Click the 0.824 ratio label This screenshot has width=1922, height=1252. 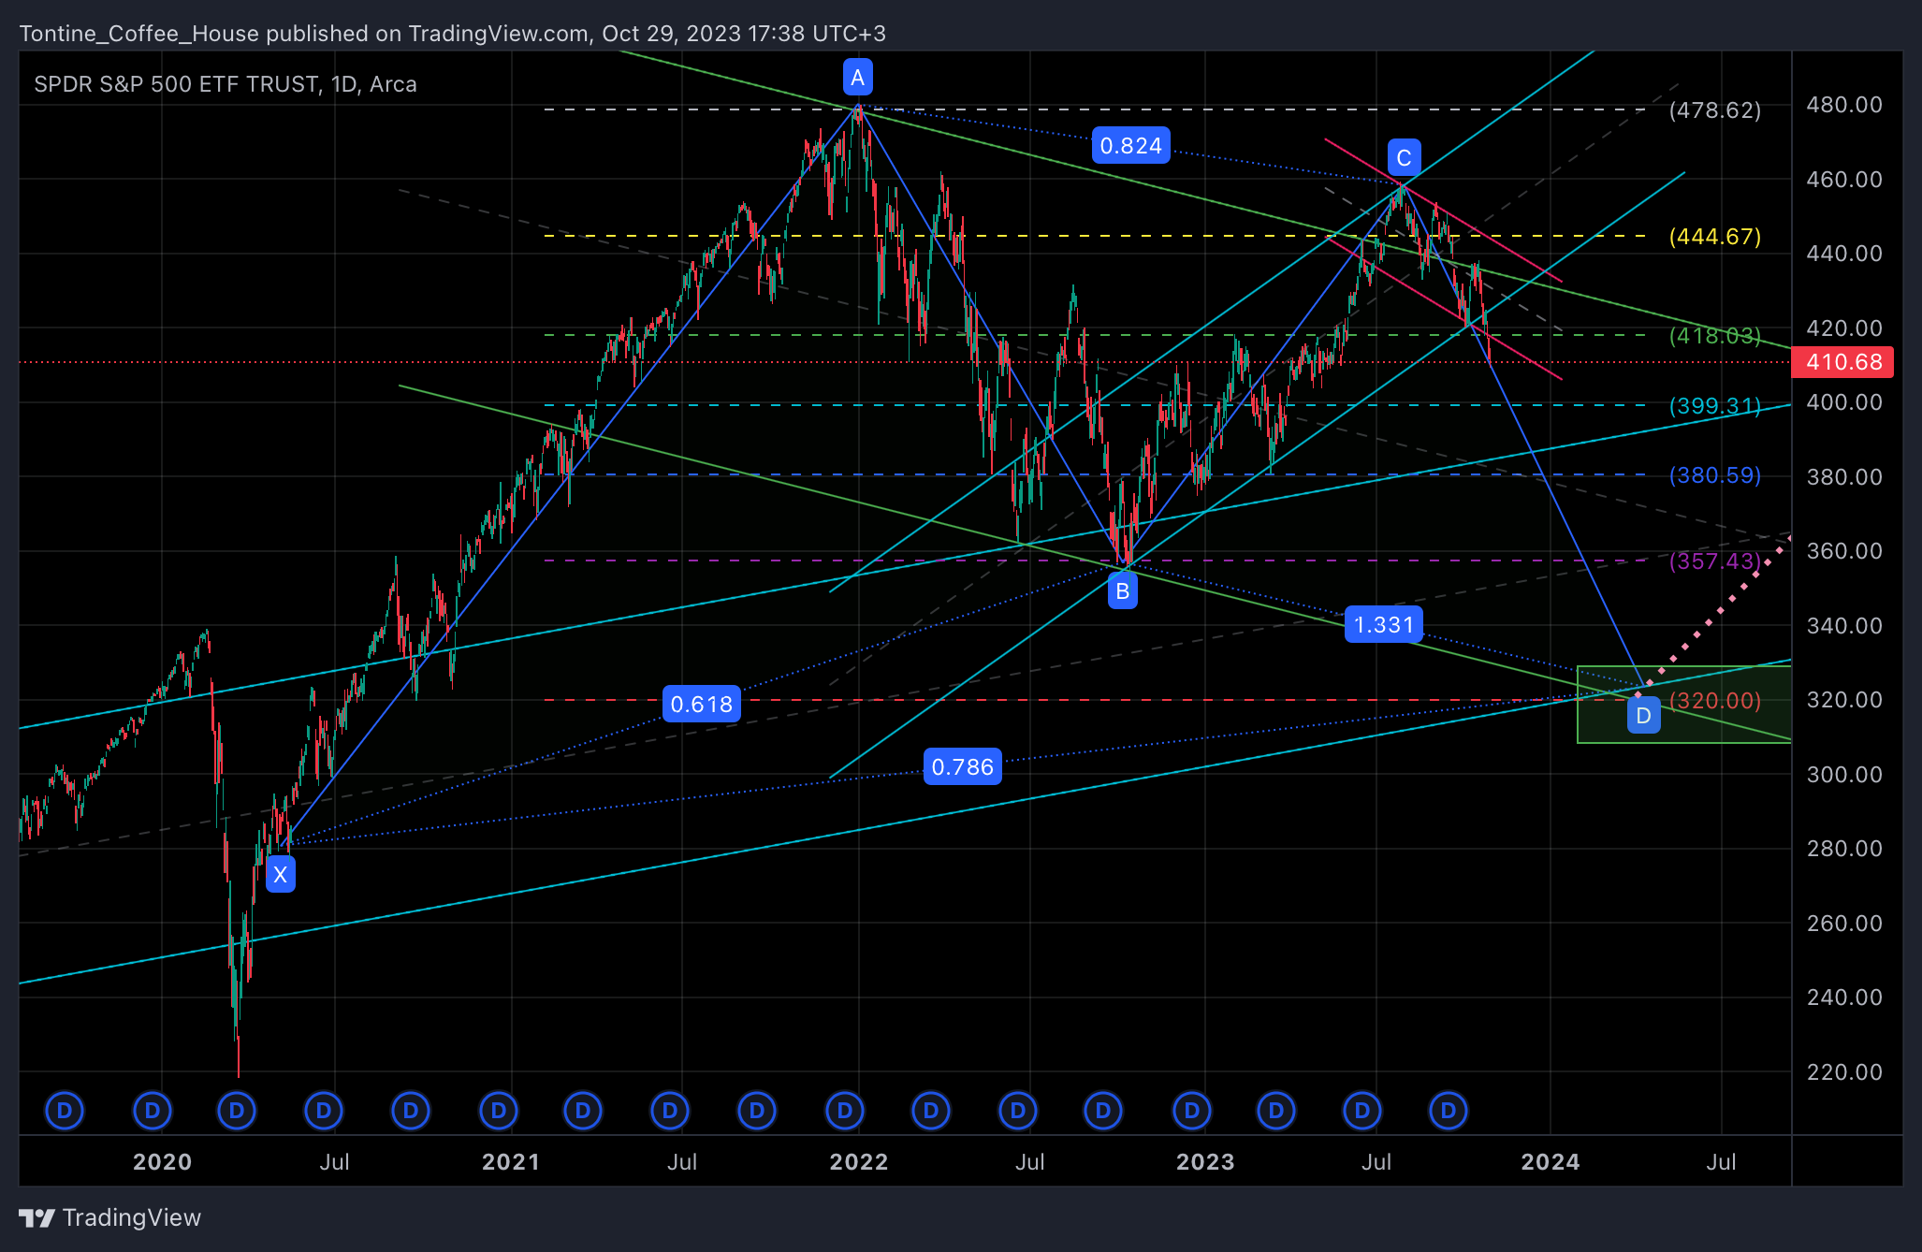1130,145
